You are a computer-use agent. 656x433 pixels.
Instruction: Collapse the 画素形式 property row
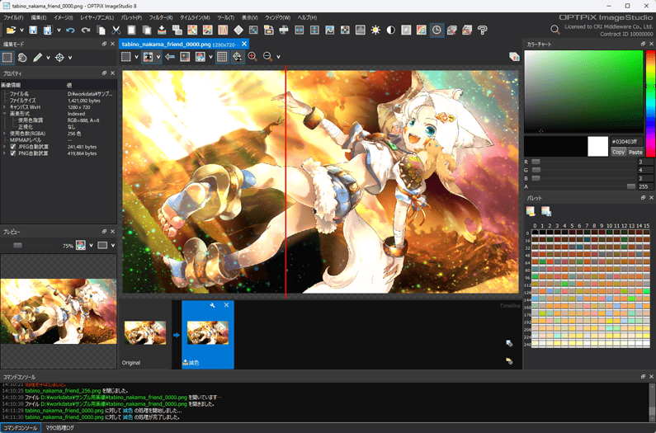[5, 114]
